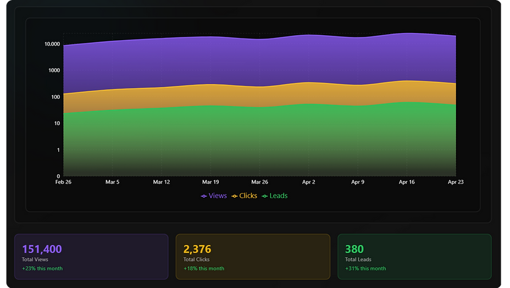This screenshot has width=510, height=288.
Task: Click the +18% this month text
Action: pyautogui.click(x=204, y=268)
